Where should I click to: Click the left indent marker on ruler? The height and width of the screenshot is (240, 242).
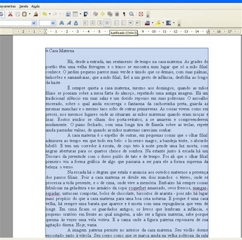coord(45,32)
